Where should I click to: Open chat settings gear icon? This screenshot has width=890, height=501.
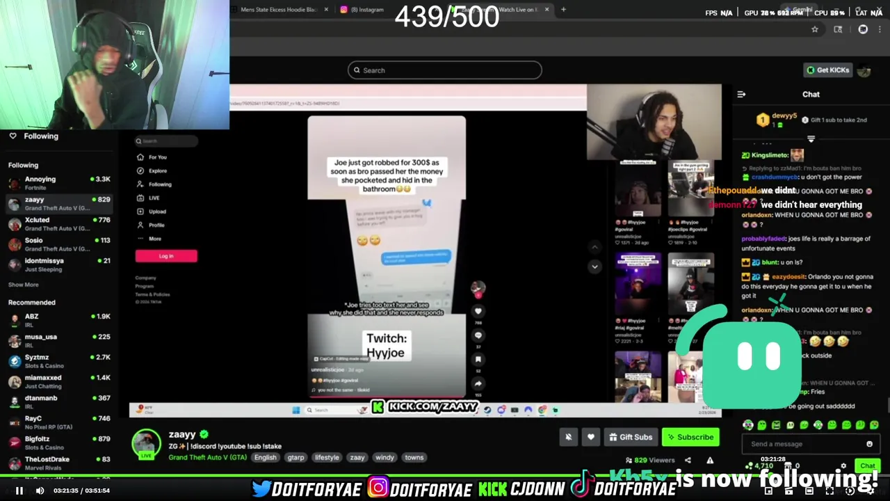[x=843, y=466]
